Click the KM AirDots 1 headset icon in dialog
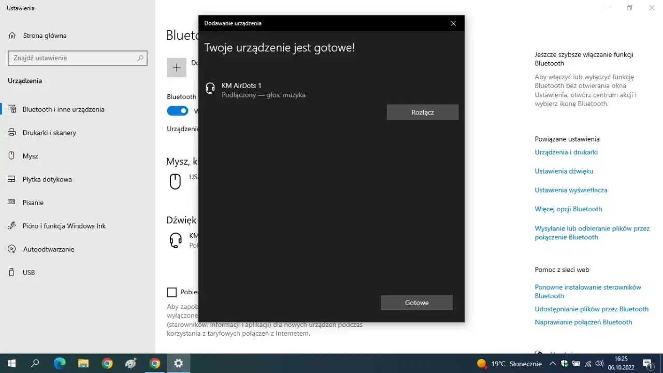This screenshot has width=663, height=373. click(x=210, y=89)
